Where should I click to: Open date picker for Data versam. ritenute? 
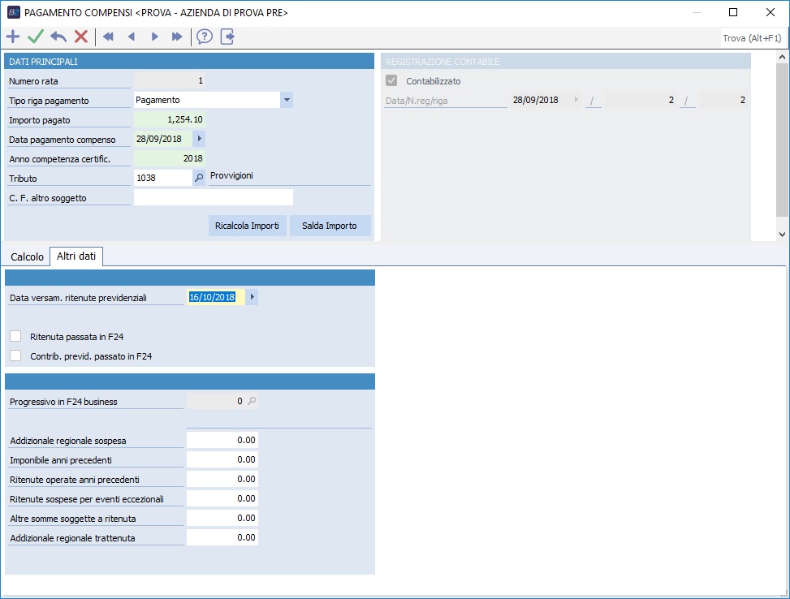[252, 298]
